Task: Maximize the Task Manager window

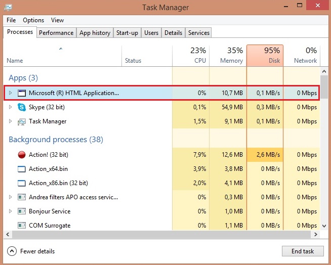Action: click(299, 5)
